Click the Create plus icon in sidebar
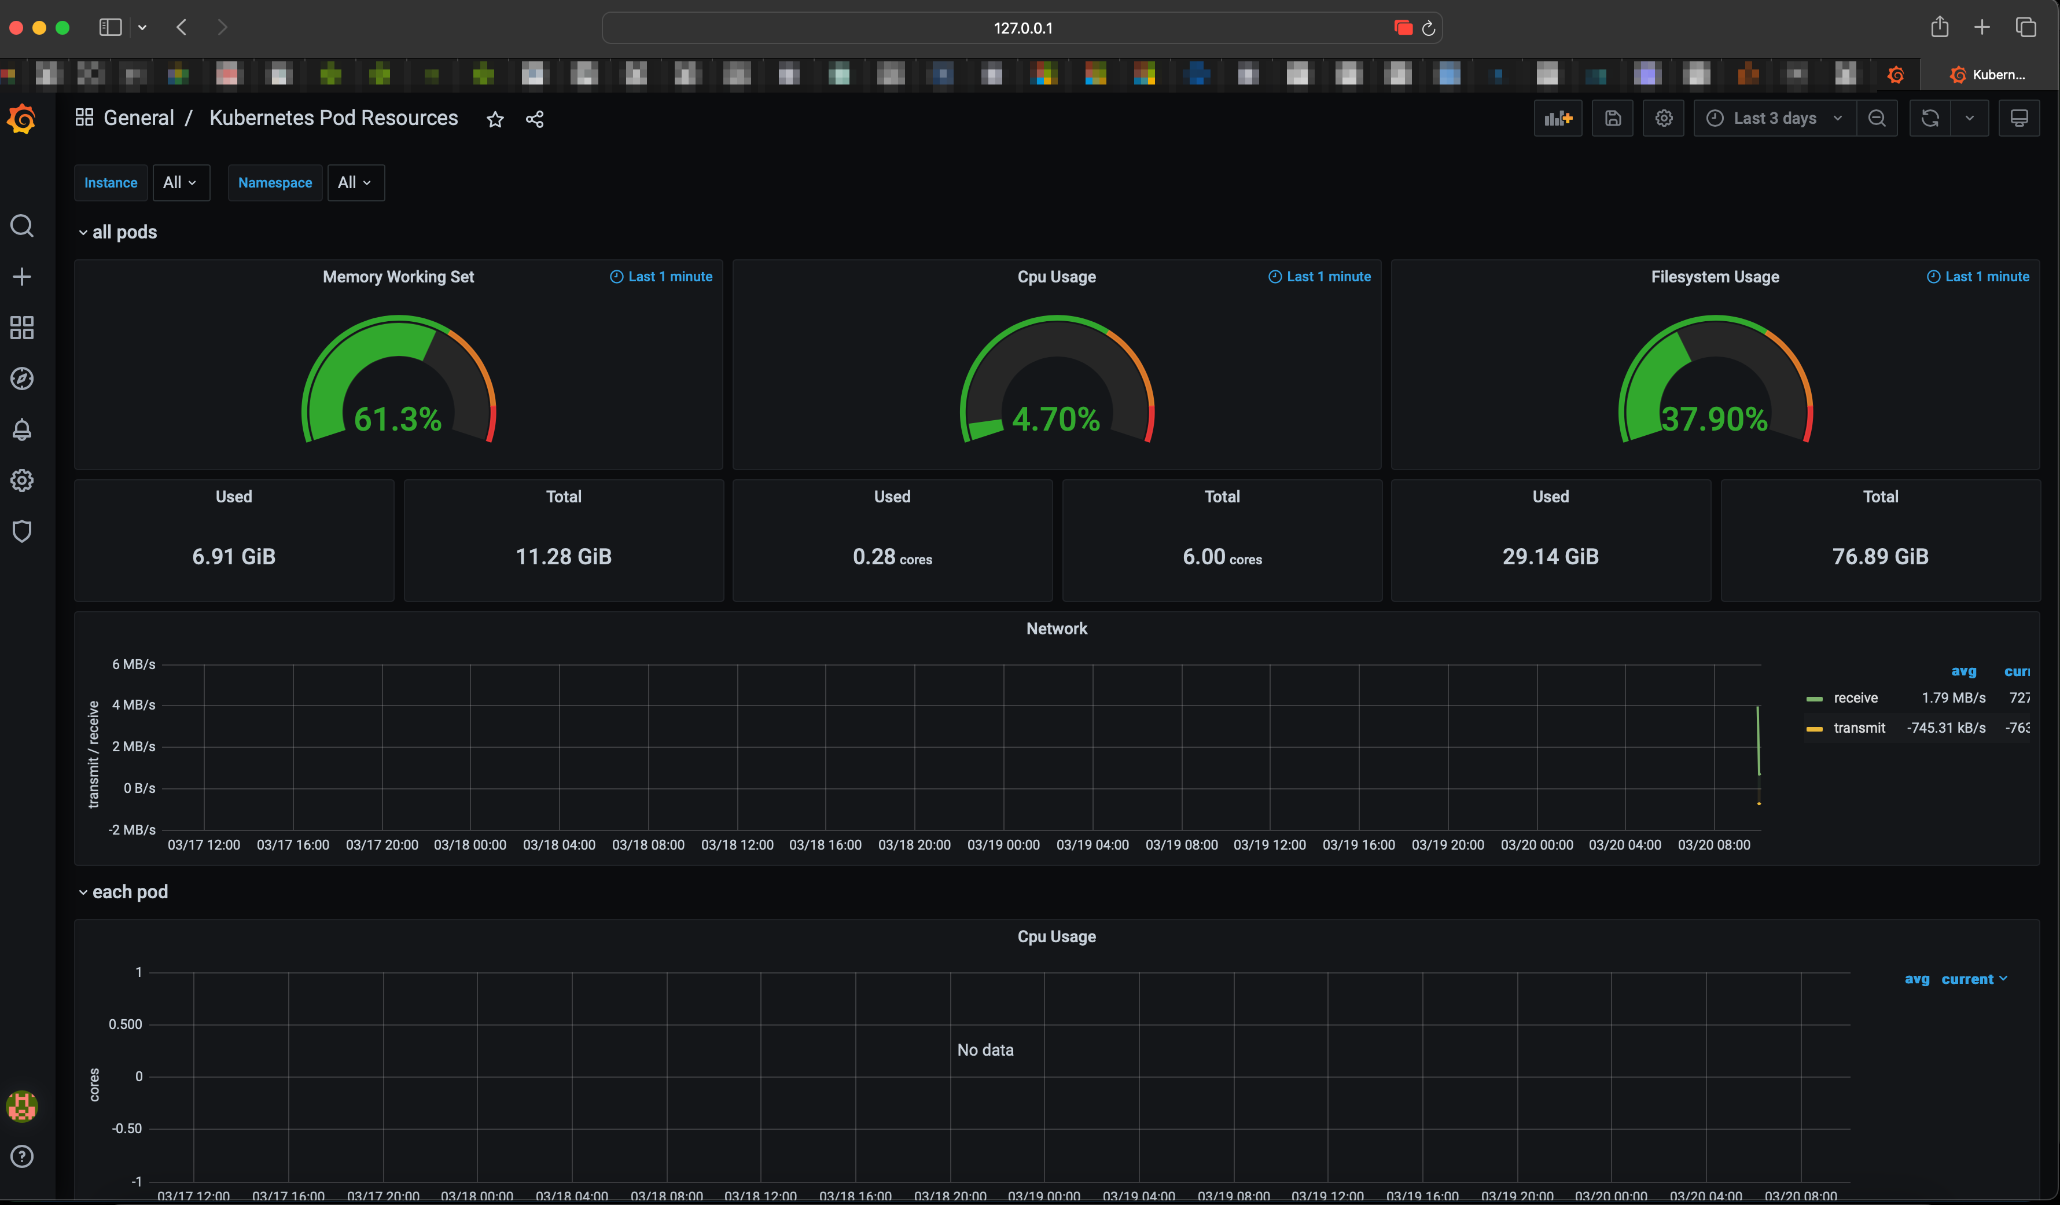 [22, 277]
